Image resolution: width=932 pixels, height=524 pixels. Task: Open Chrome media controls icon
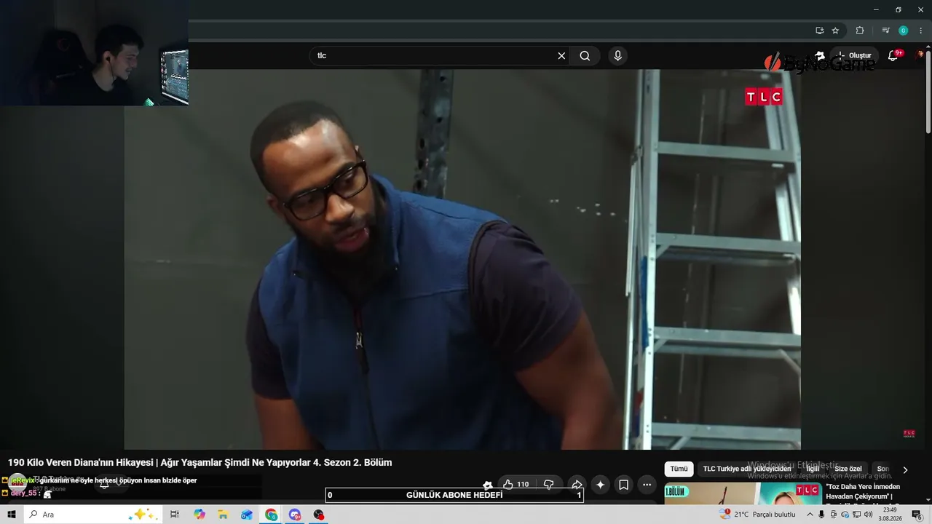click(885, 31)
